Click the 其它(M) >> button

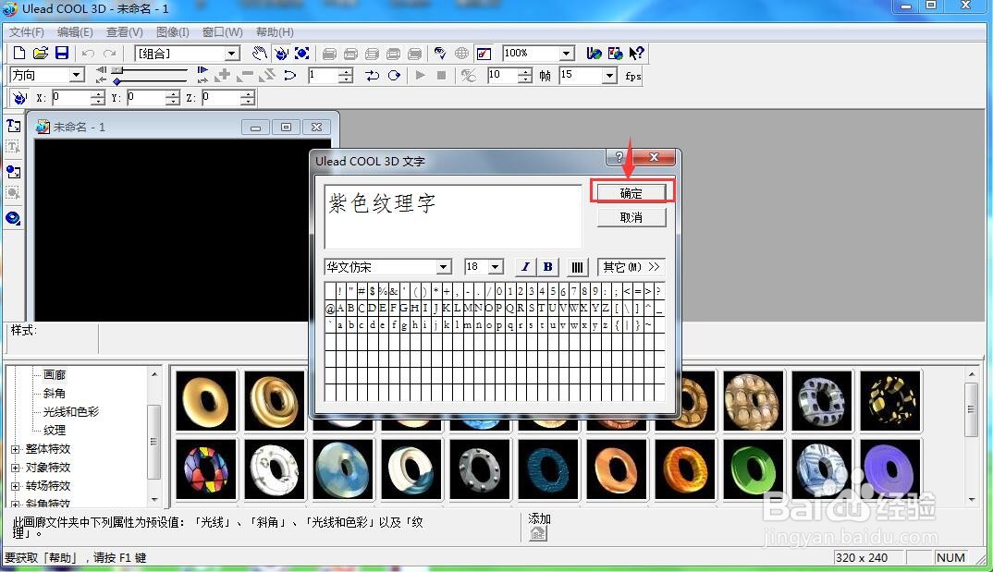coord(631,267)
